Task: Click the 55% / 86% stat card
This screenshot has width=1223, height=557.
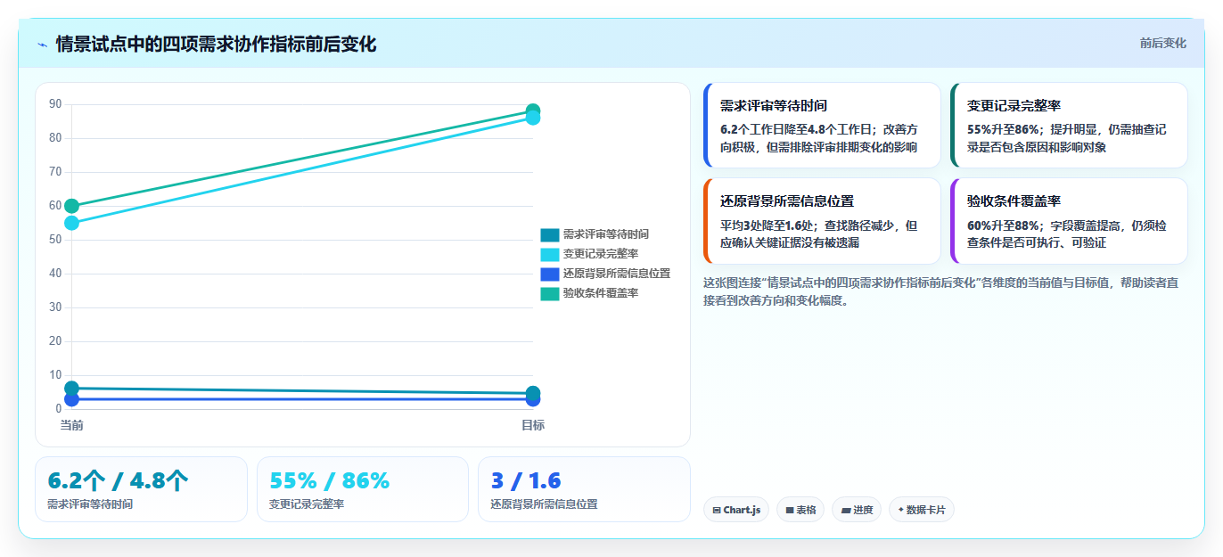Action: pyautogui.click(x=363, y=489)
